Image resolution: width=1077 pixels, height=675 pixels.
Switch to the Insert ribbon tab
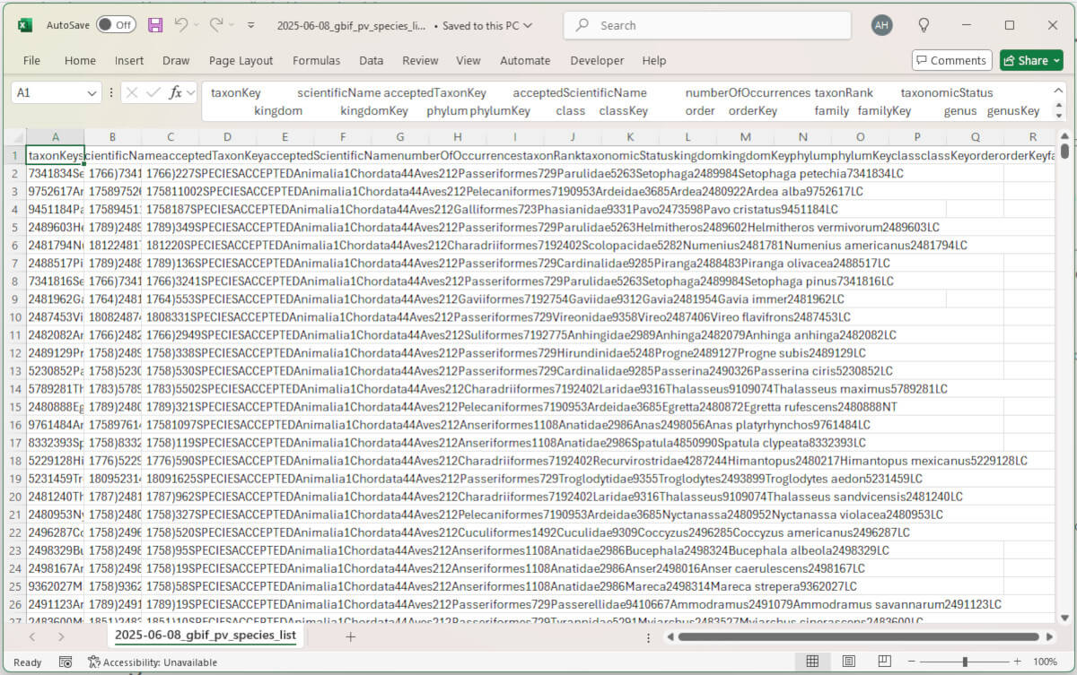[x=129, y=61]
